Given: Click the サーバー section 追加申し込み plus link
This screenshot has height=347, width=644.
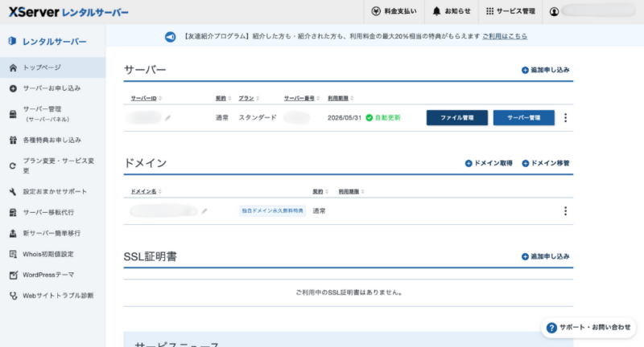Looking at the screenshot, I should click(545, 70).
